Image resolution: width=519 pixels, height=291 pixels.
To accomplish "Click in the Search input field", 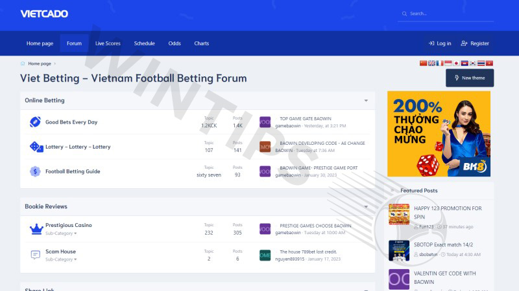I will coord(446,14).
